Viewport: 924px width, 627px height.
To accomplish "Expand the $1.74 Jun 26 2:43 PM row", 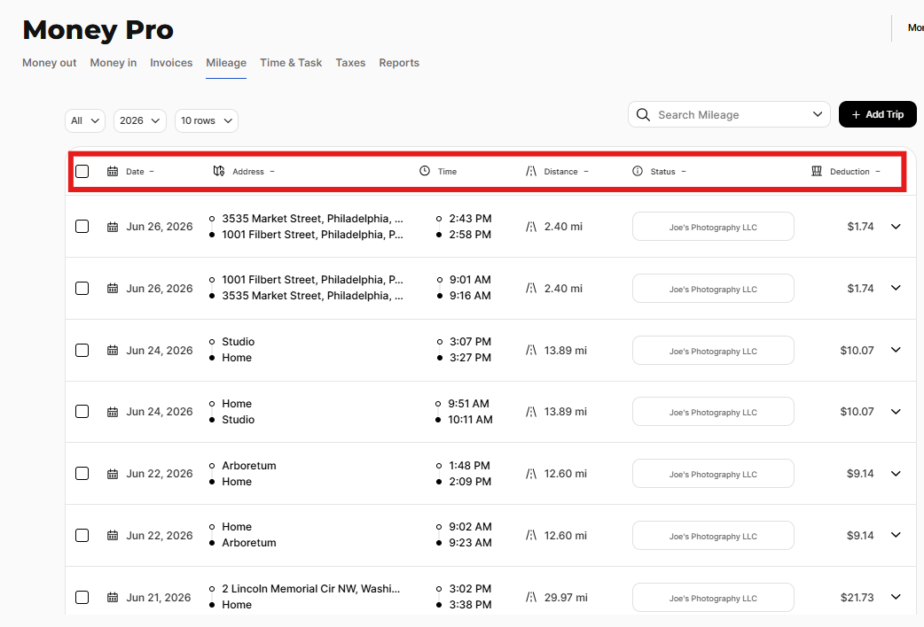I will tap(896, 227).
